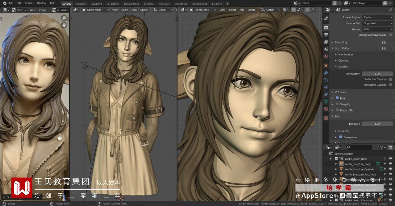The image size is (395, 206).
Task: Enable the Simplify checkbox
Action: (337, 104)
